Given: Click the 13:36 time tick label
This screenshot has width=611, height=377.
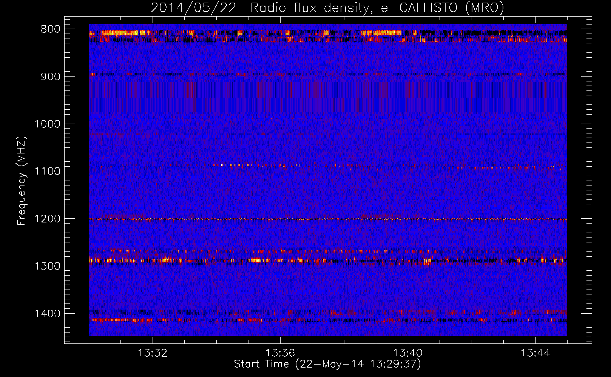Looking at the screenshot, I should (280, 353).
